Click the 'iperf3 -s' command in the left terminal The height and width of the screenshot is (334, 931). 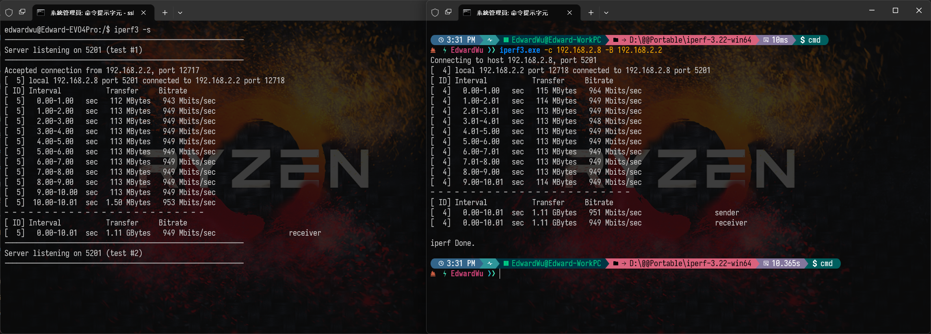pyautogui.click(x=132, y=30)
